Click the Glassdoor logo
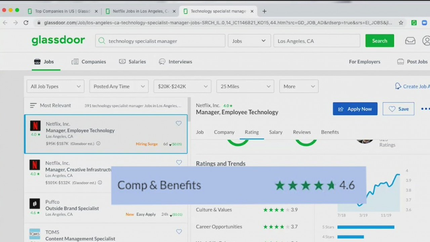This screenshot has height=242, width=430. (x=58, y=40)
